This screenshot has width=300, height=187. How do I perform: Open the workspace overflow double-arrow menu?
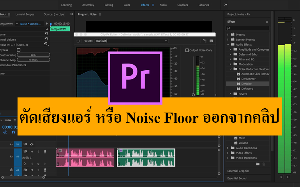[226, 5]
